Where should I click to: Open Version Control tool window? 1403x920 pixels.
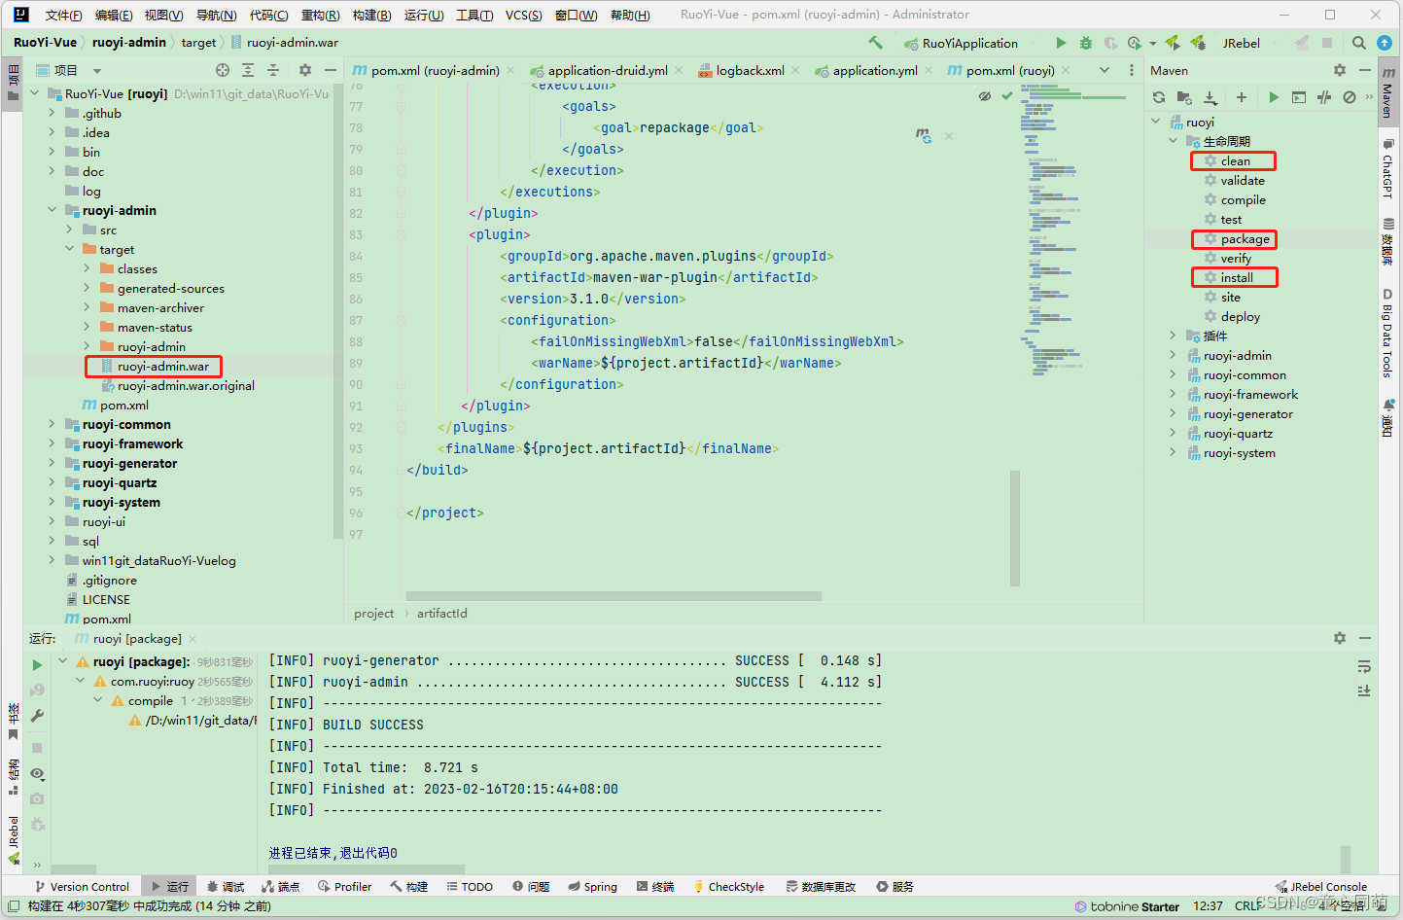tap(82, 886)
